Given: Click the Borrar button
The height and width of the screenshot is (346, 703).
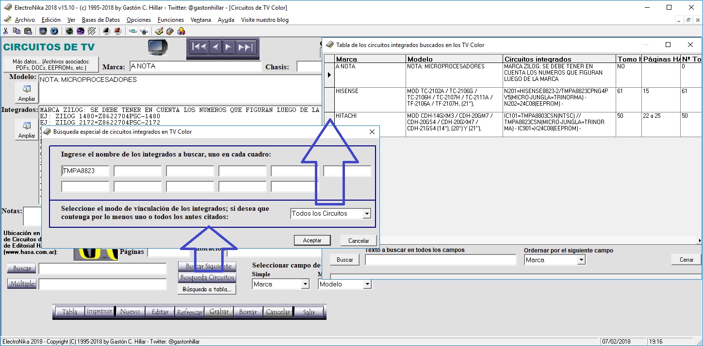Looking at the screenshot, I should pos(248,312).
